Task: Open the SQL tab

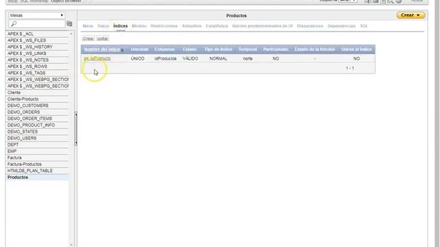Action: pyautogui.click(x=364, y=26)
